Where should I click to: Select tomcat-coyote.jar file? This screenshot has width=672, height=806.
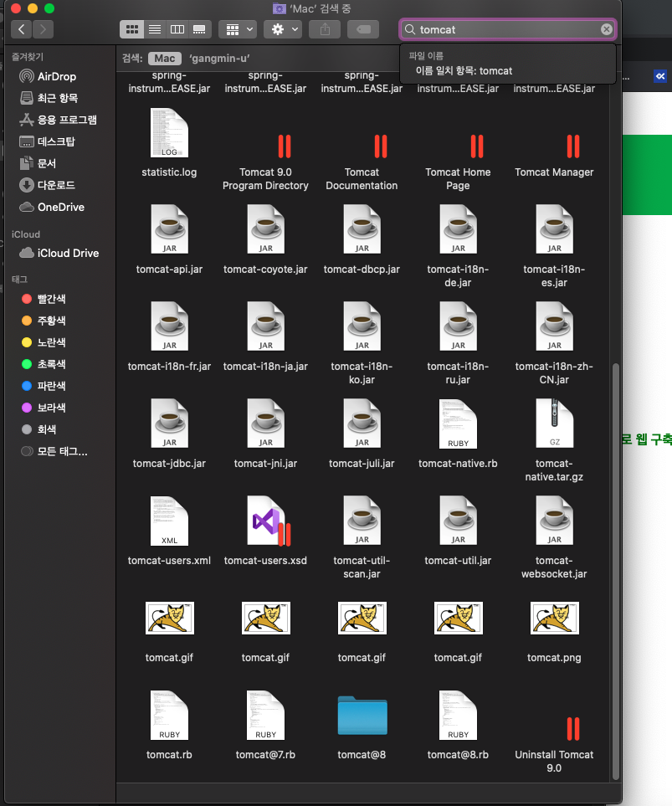tap(265, 229)
